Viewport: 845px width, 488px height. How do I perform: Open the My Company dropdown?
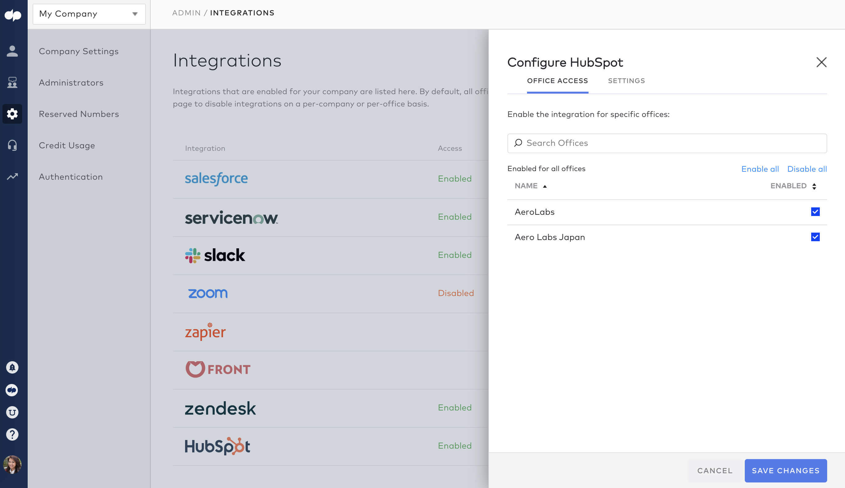click(x=89, y=14)
